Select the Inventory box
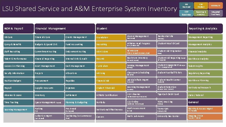The width and height of the screenshot is (226, 127). click(49, 95)
